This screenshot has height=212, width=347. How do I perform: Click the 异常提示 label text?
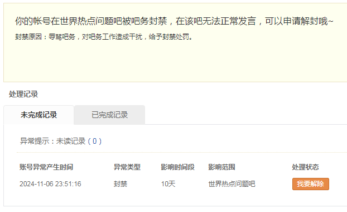click(35, 141)
